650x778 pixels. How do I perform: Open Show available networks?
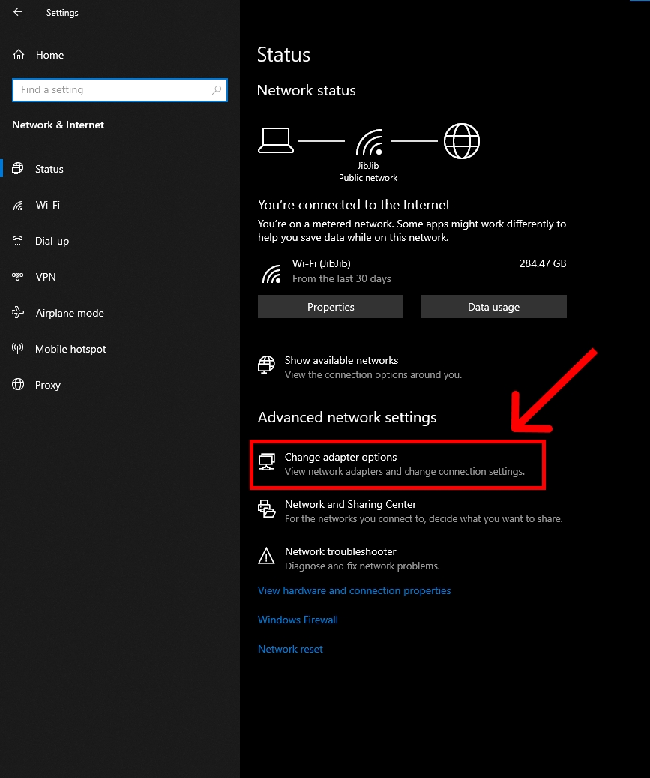[x=359, y=367]
